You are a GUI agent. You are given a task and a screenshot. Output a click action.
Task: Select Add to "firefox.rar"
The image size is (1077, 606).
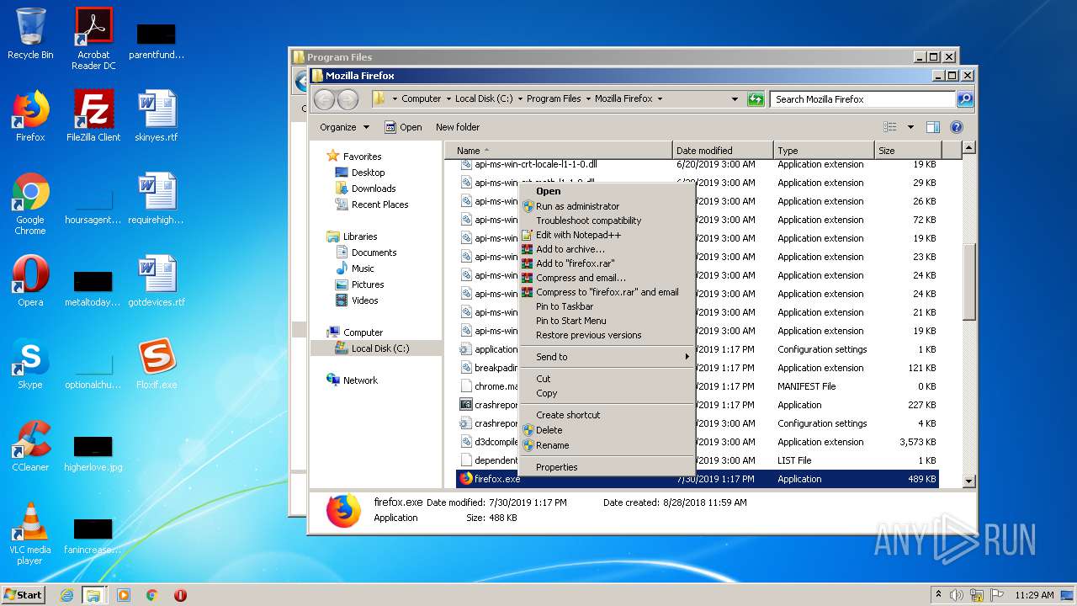point(607,263)
